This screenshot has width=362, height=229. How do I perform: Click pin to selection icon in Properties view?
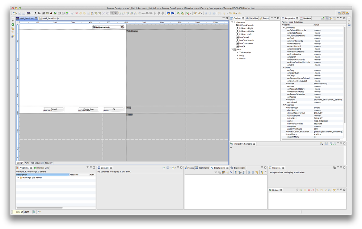(x=323, y=18)
